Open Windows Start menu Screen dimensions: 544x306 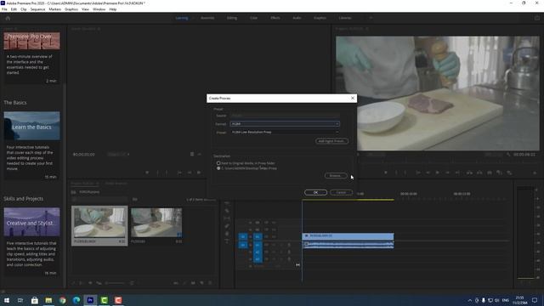(x=7, y=300)
